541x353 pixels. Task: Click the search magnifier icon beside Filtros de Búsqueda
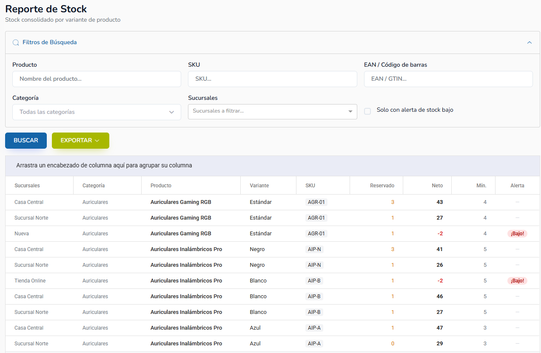[x=16, y=42]
